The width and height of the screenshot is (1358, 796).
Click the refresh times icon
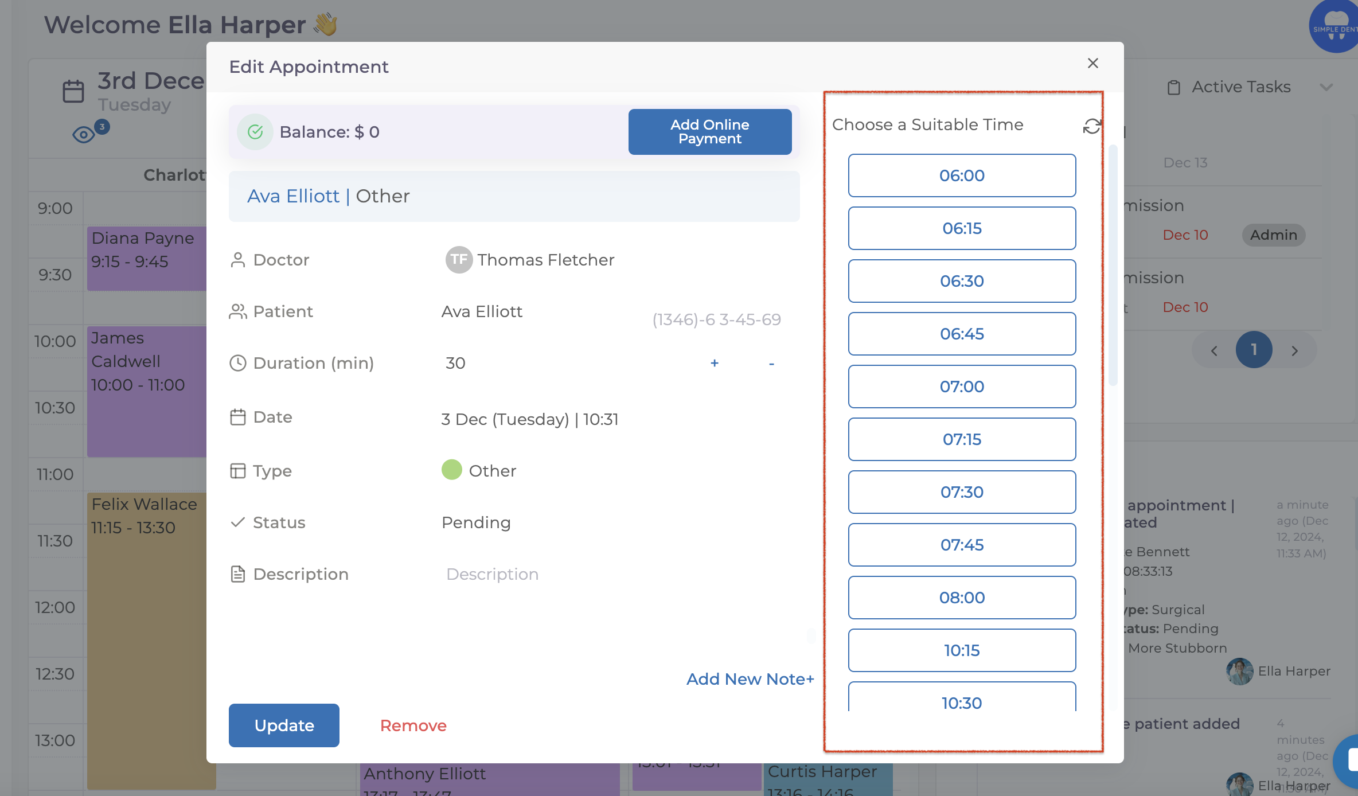click(1091, 126)
